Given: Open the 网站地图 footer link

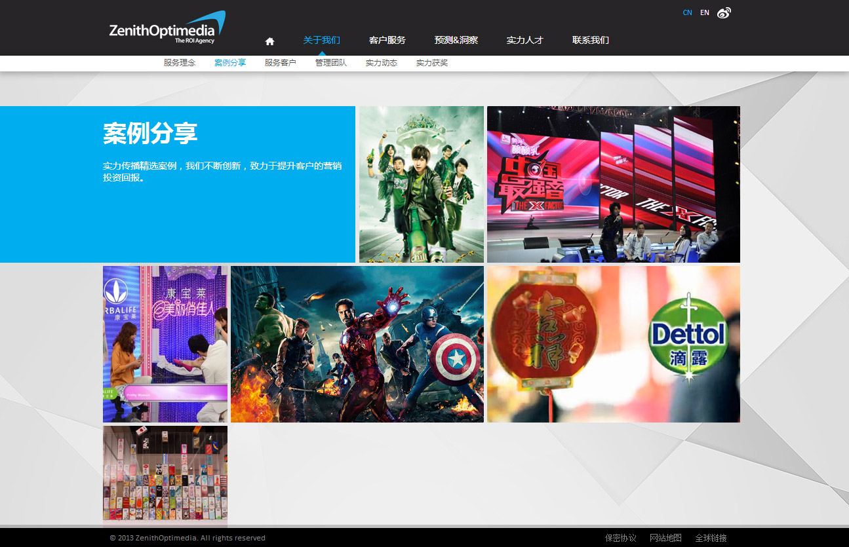Looking at the screenshot, I should coord(665,538).
